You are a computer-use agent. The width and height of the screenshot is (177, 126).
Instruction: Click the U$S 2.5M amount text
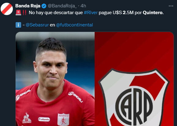123,13
